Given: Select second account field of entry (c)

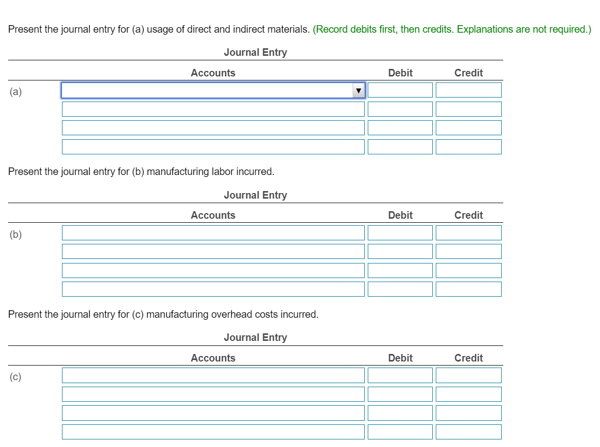Looking at the screenshot, I should (213, 394).
